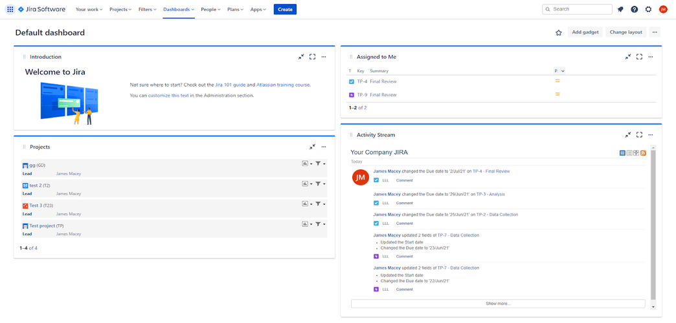The height and width of the screenshot is (323, 676).
Task: Open the TP-2 - Data Collection link
Action: pos(497,214)
